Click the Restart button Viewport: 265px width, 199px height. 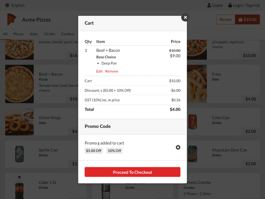click(226, 19)
